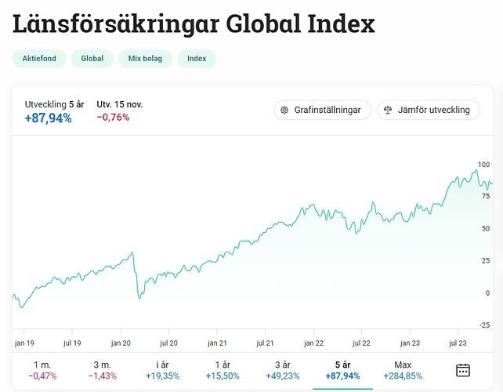The image size is (503, 392).
Task: Show the Max period performance
Action: click(403, 370)
